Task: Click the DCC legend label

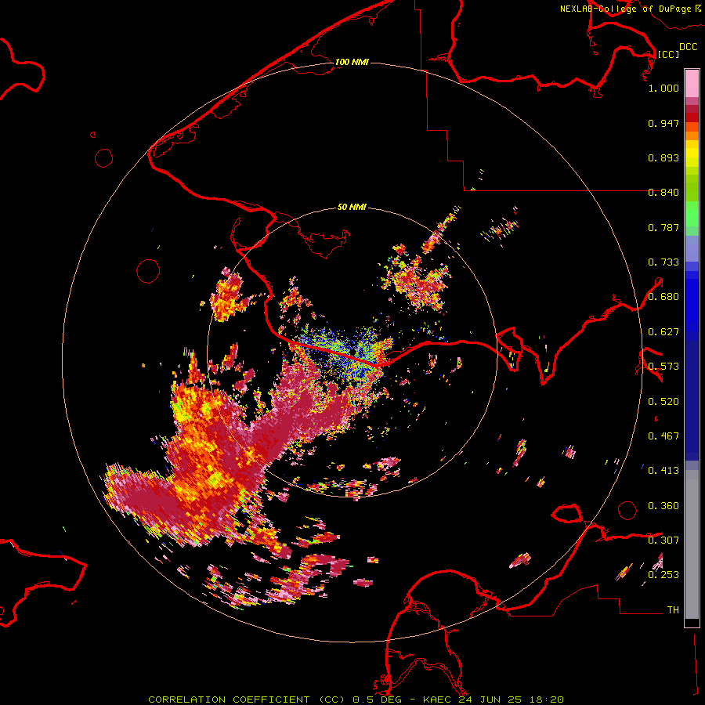Action: point(689,47)
